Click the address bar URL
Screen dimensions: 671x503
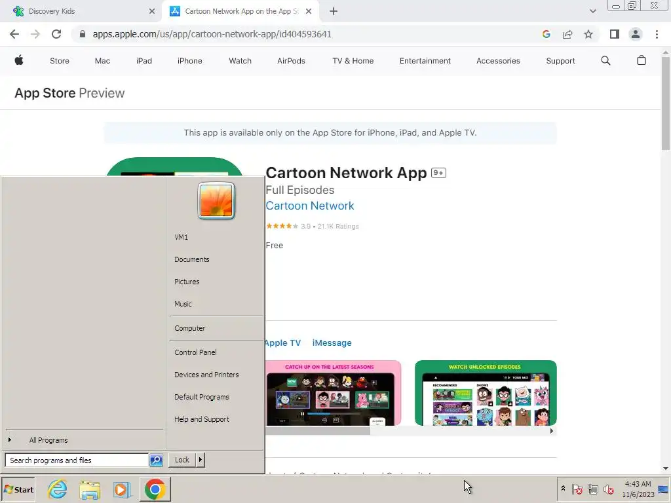(212, 34)
